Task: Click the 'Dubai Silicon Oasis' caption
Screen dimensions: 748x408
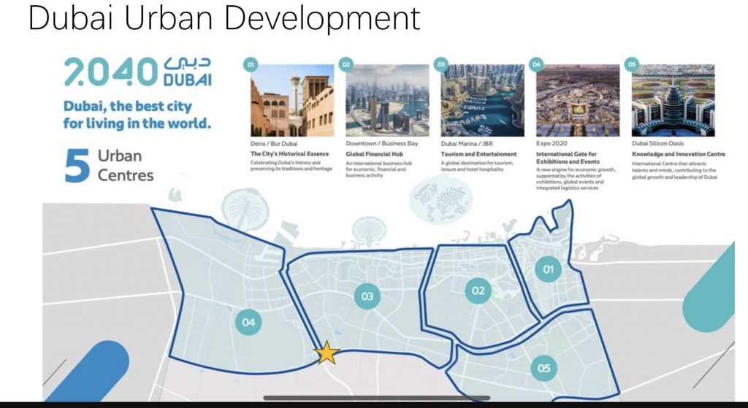Action: click(x=657, y=144)
